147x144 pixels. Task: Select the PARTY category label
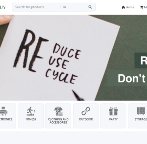coord(113,119)
